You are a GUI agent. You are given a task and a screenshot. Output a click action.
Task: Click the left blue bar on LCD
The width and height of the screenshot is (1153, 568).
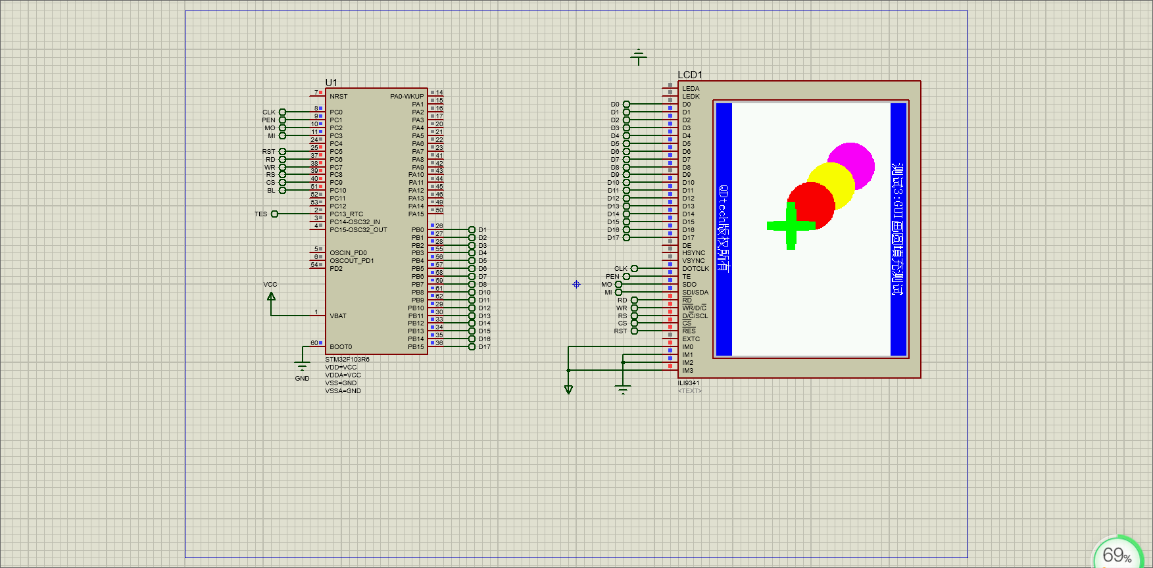724,229
